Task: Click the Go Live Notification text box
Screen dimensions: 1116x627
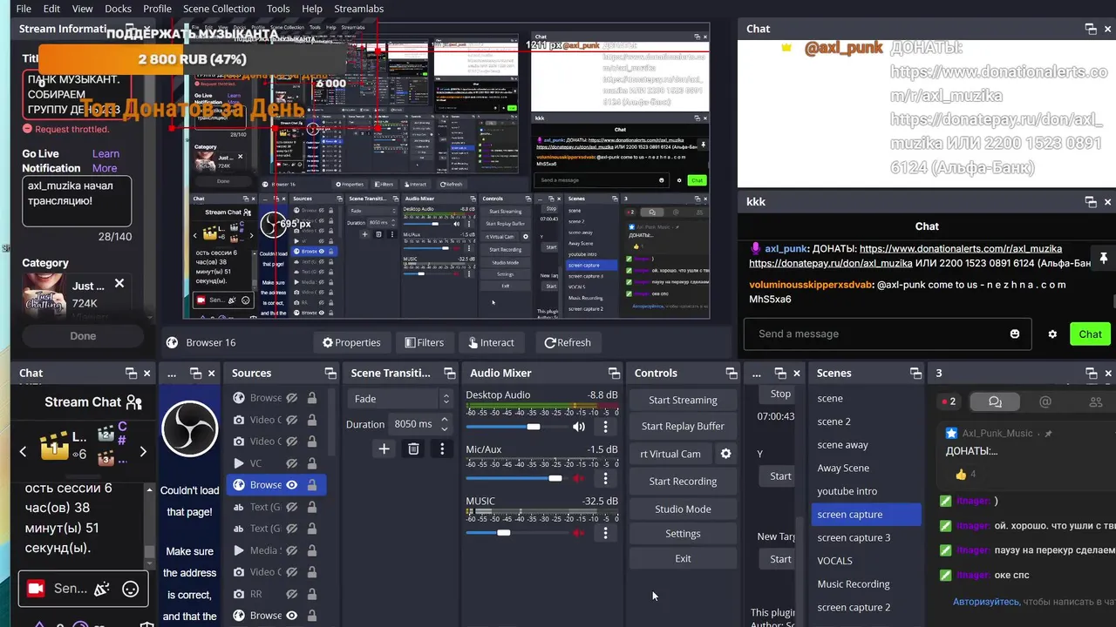Action: click(77, 201)
